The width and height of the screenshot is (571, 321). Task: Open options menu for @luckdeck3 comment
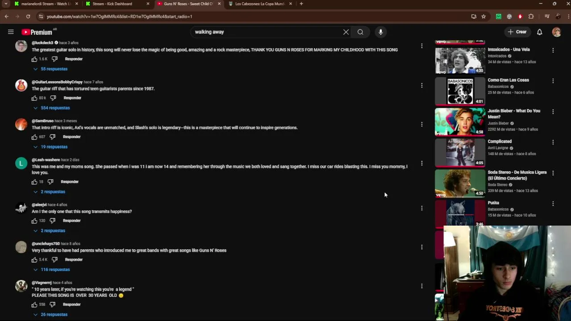click(x=422, y=46)
